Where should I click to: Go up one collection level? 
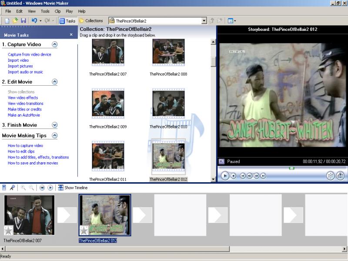pos(212,21)
